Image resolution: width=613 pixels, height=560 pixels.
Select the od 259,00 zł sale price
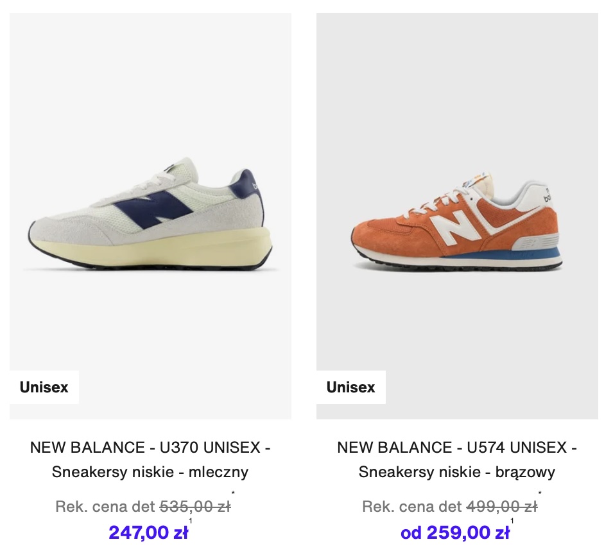[x=455, y=532]
